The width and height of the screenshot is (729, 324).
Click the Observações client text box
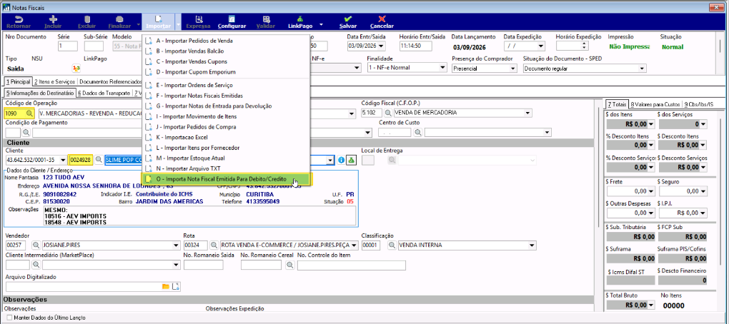[x=199, y=216]
